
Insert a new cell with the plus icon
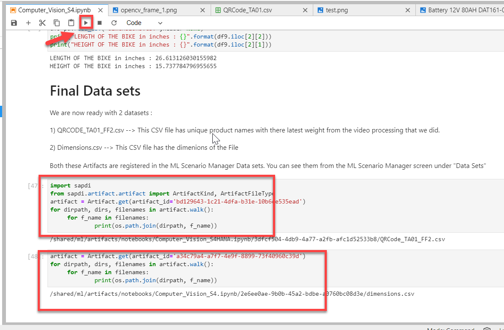pos(28,23)
